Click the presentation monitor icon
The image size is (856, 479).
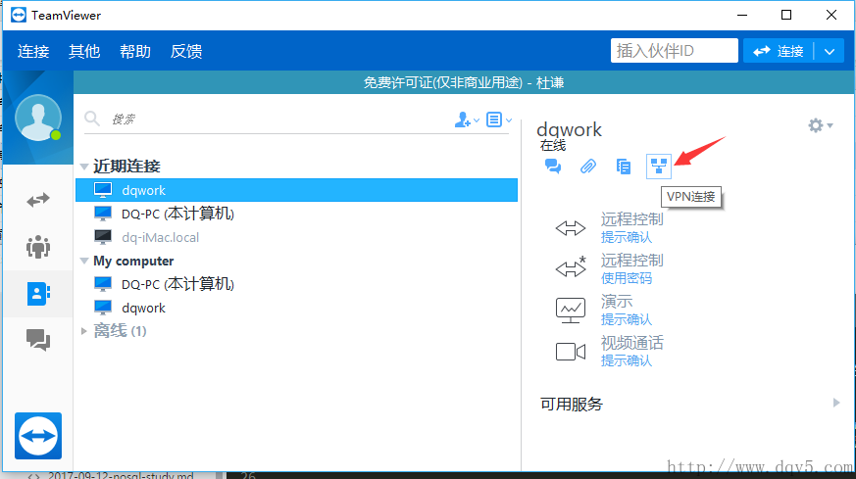coord(571,310)
